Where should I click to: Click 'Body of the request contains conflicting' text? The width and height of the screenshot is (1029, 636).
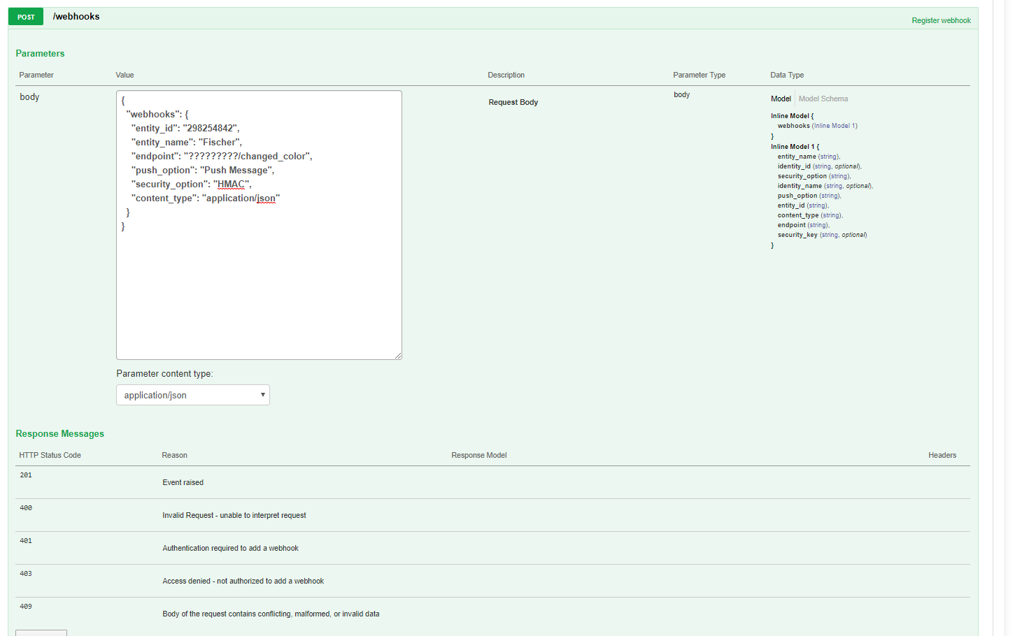pyautogui.click(x=271, y=614)
